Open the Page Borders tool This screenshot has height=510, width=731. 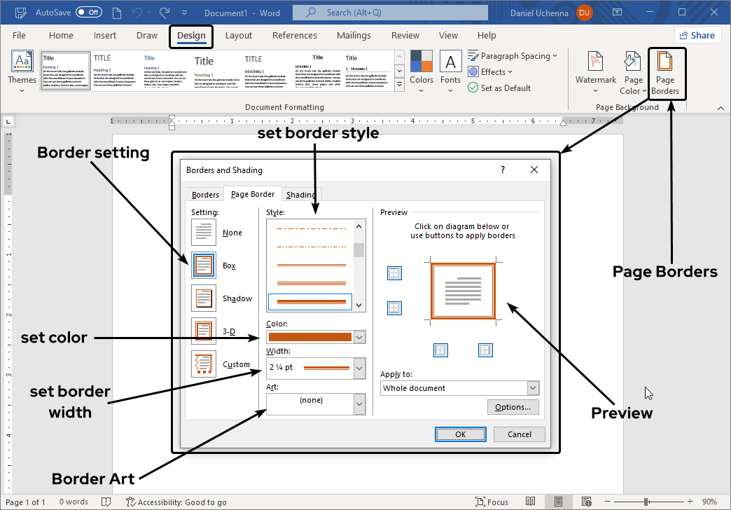[666, 73]
